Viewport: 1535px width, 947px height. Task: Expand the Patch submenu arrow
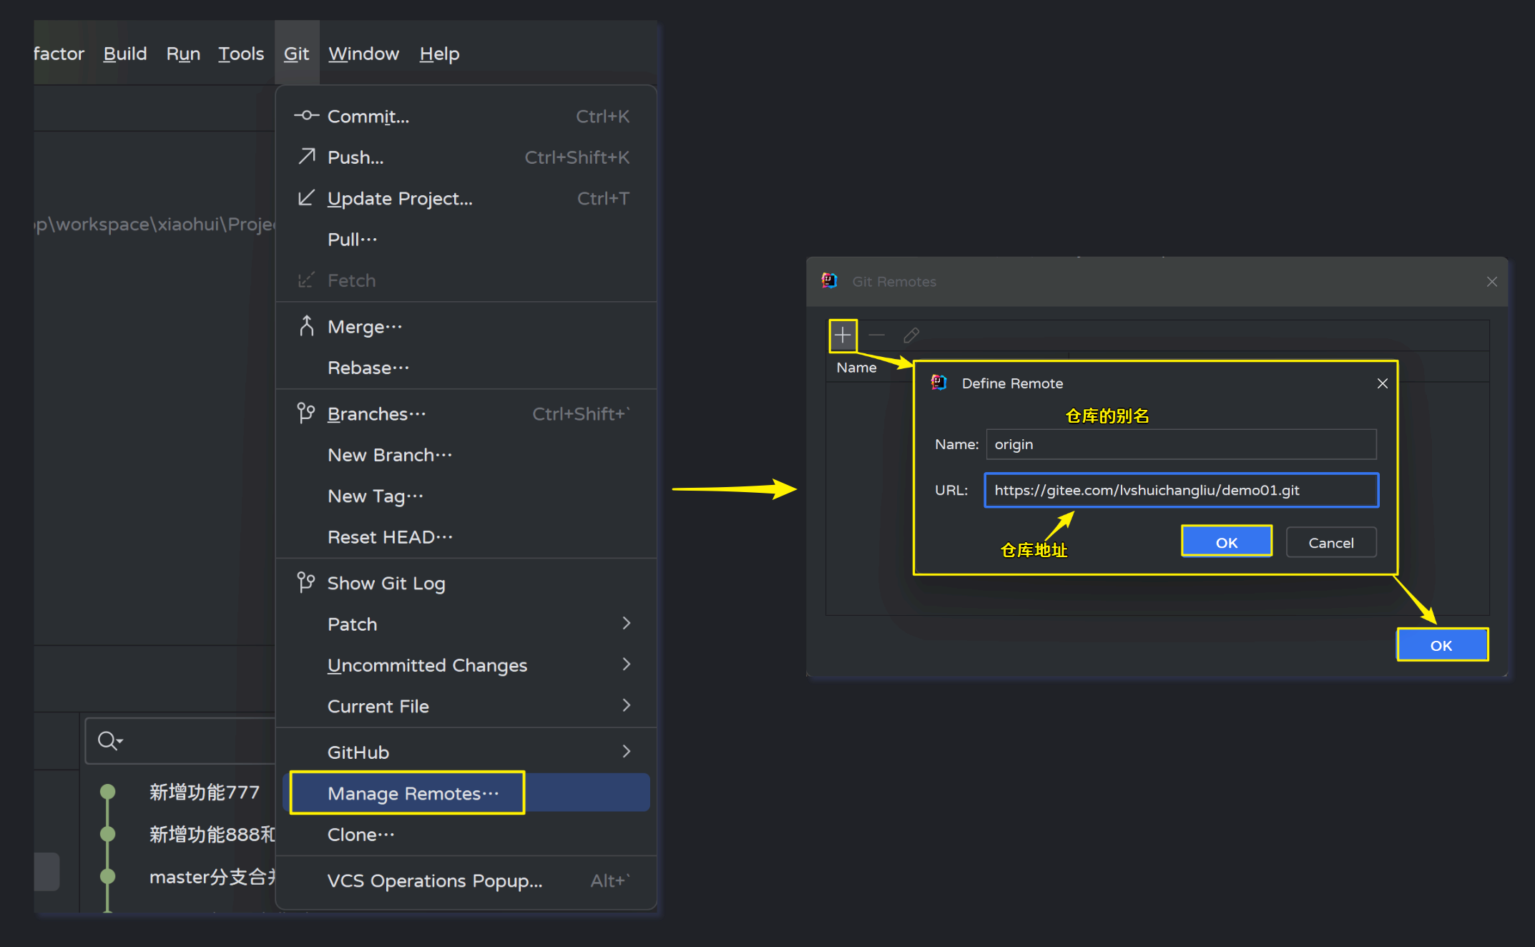tap(626, 624)
